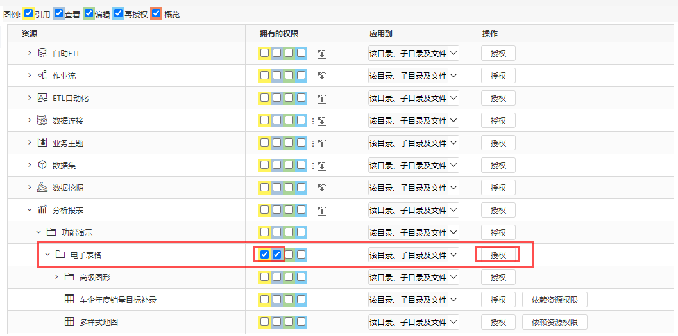Click 授权 button for 高级图形 row
Screen dimensions: 678x336
[498, 277]
